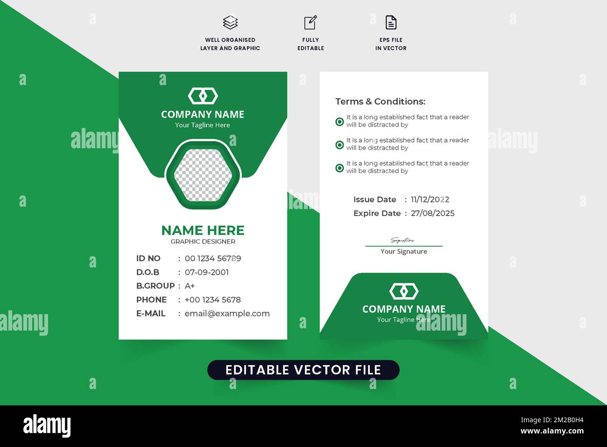Viewport: 607px width, 447px height.
Task: Click the hexagonal photo placeholder frame
Action: pos(203,175)
